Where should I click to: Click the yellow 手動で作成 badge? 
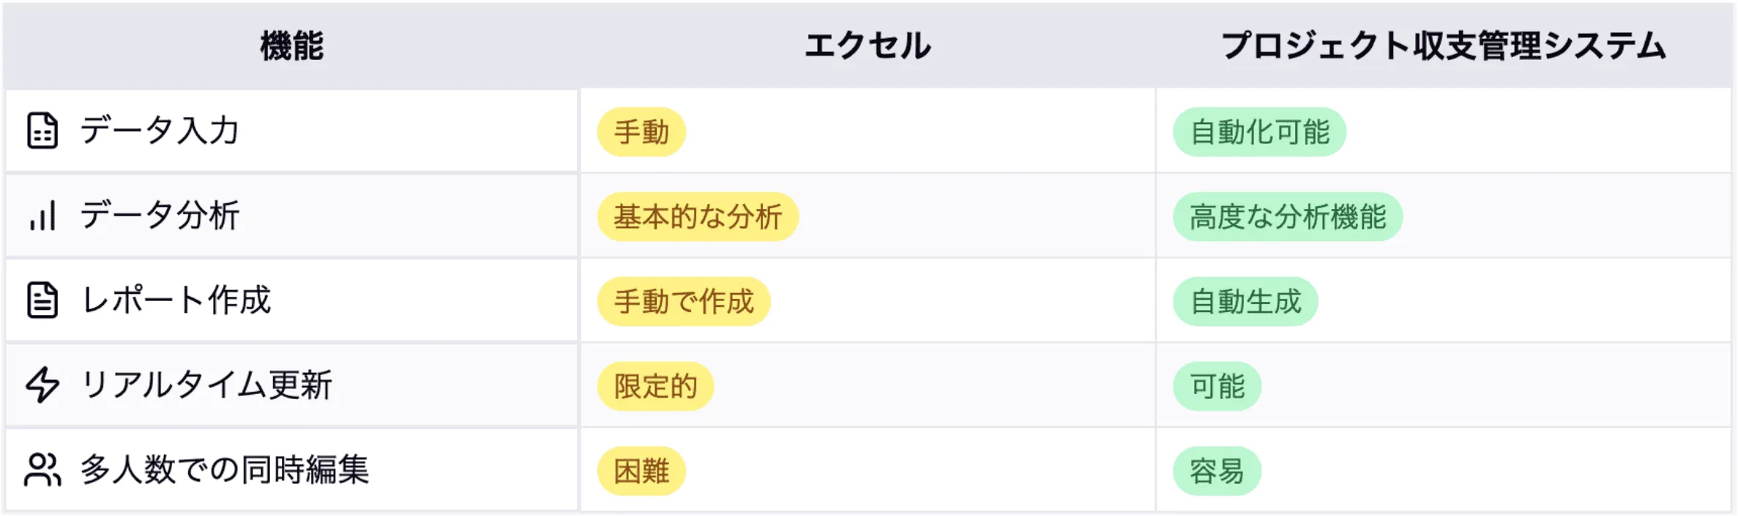point(684,302)
